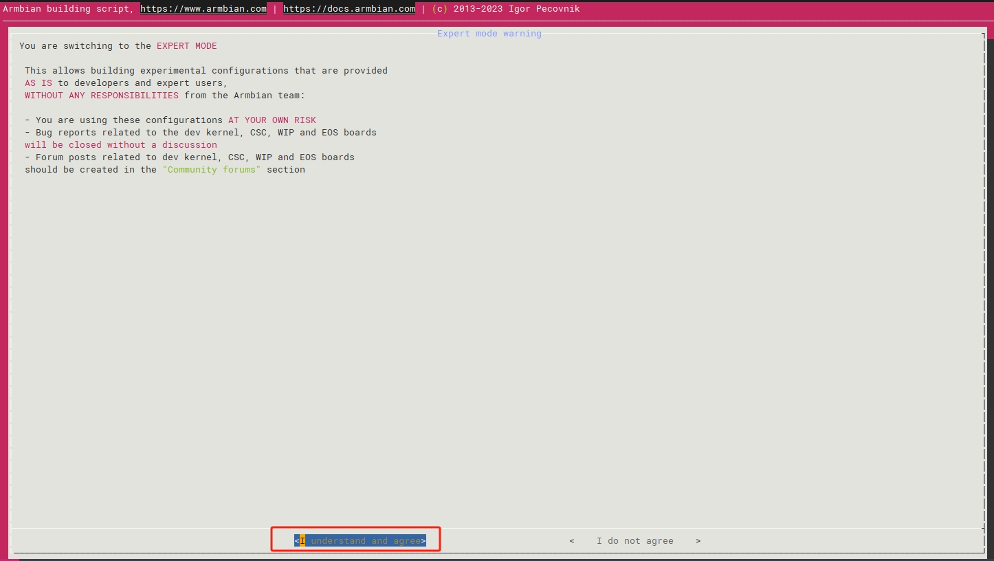Select the "WITHOUT ANY RESPONSIBILITIES" warning text
994x561 pixels.
coord(102,96)
